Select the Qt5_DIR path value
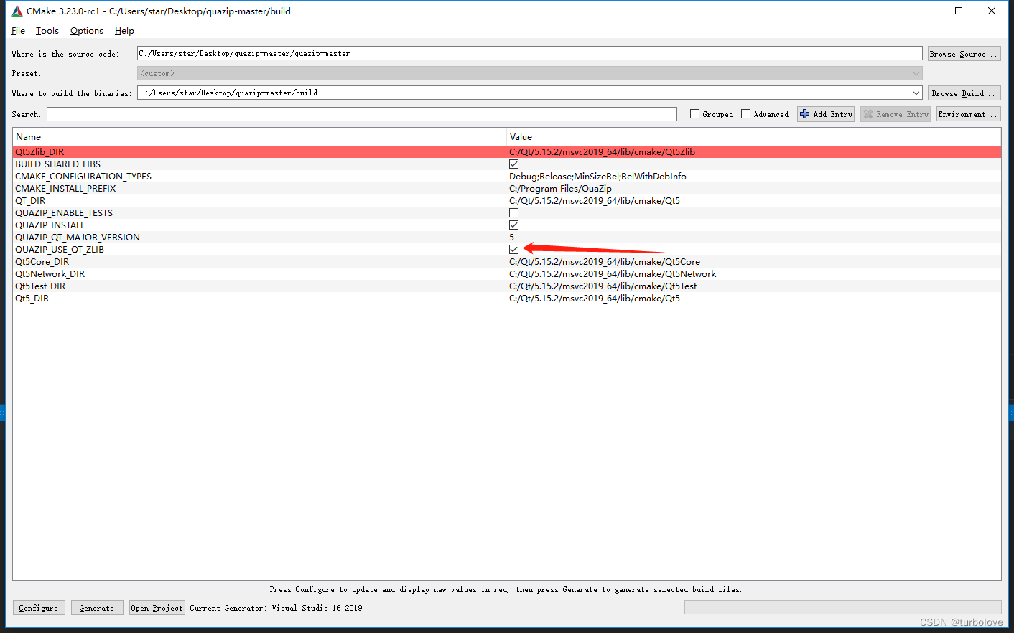 595,299
